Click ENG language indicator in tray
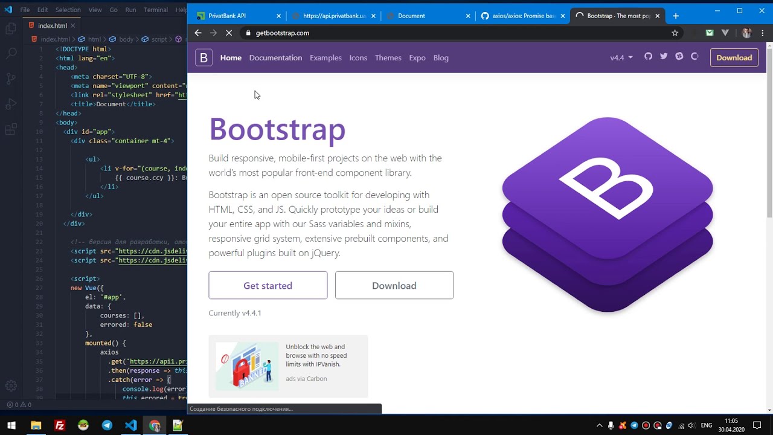This screenshot has height=435, width=773. tap(706, 425)
